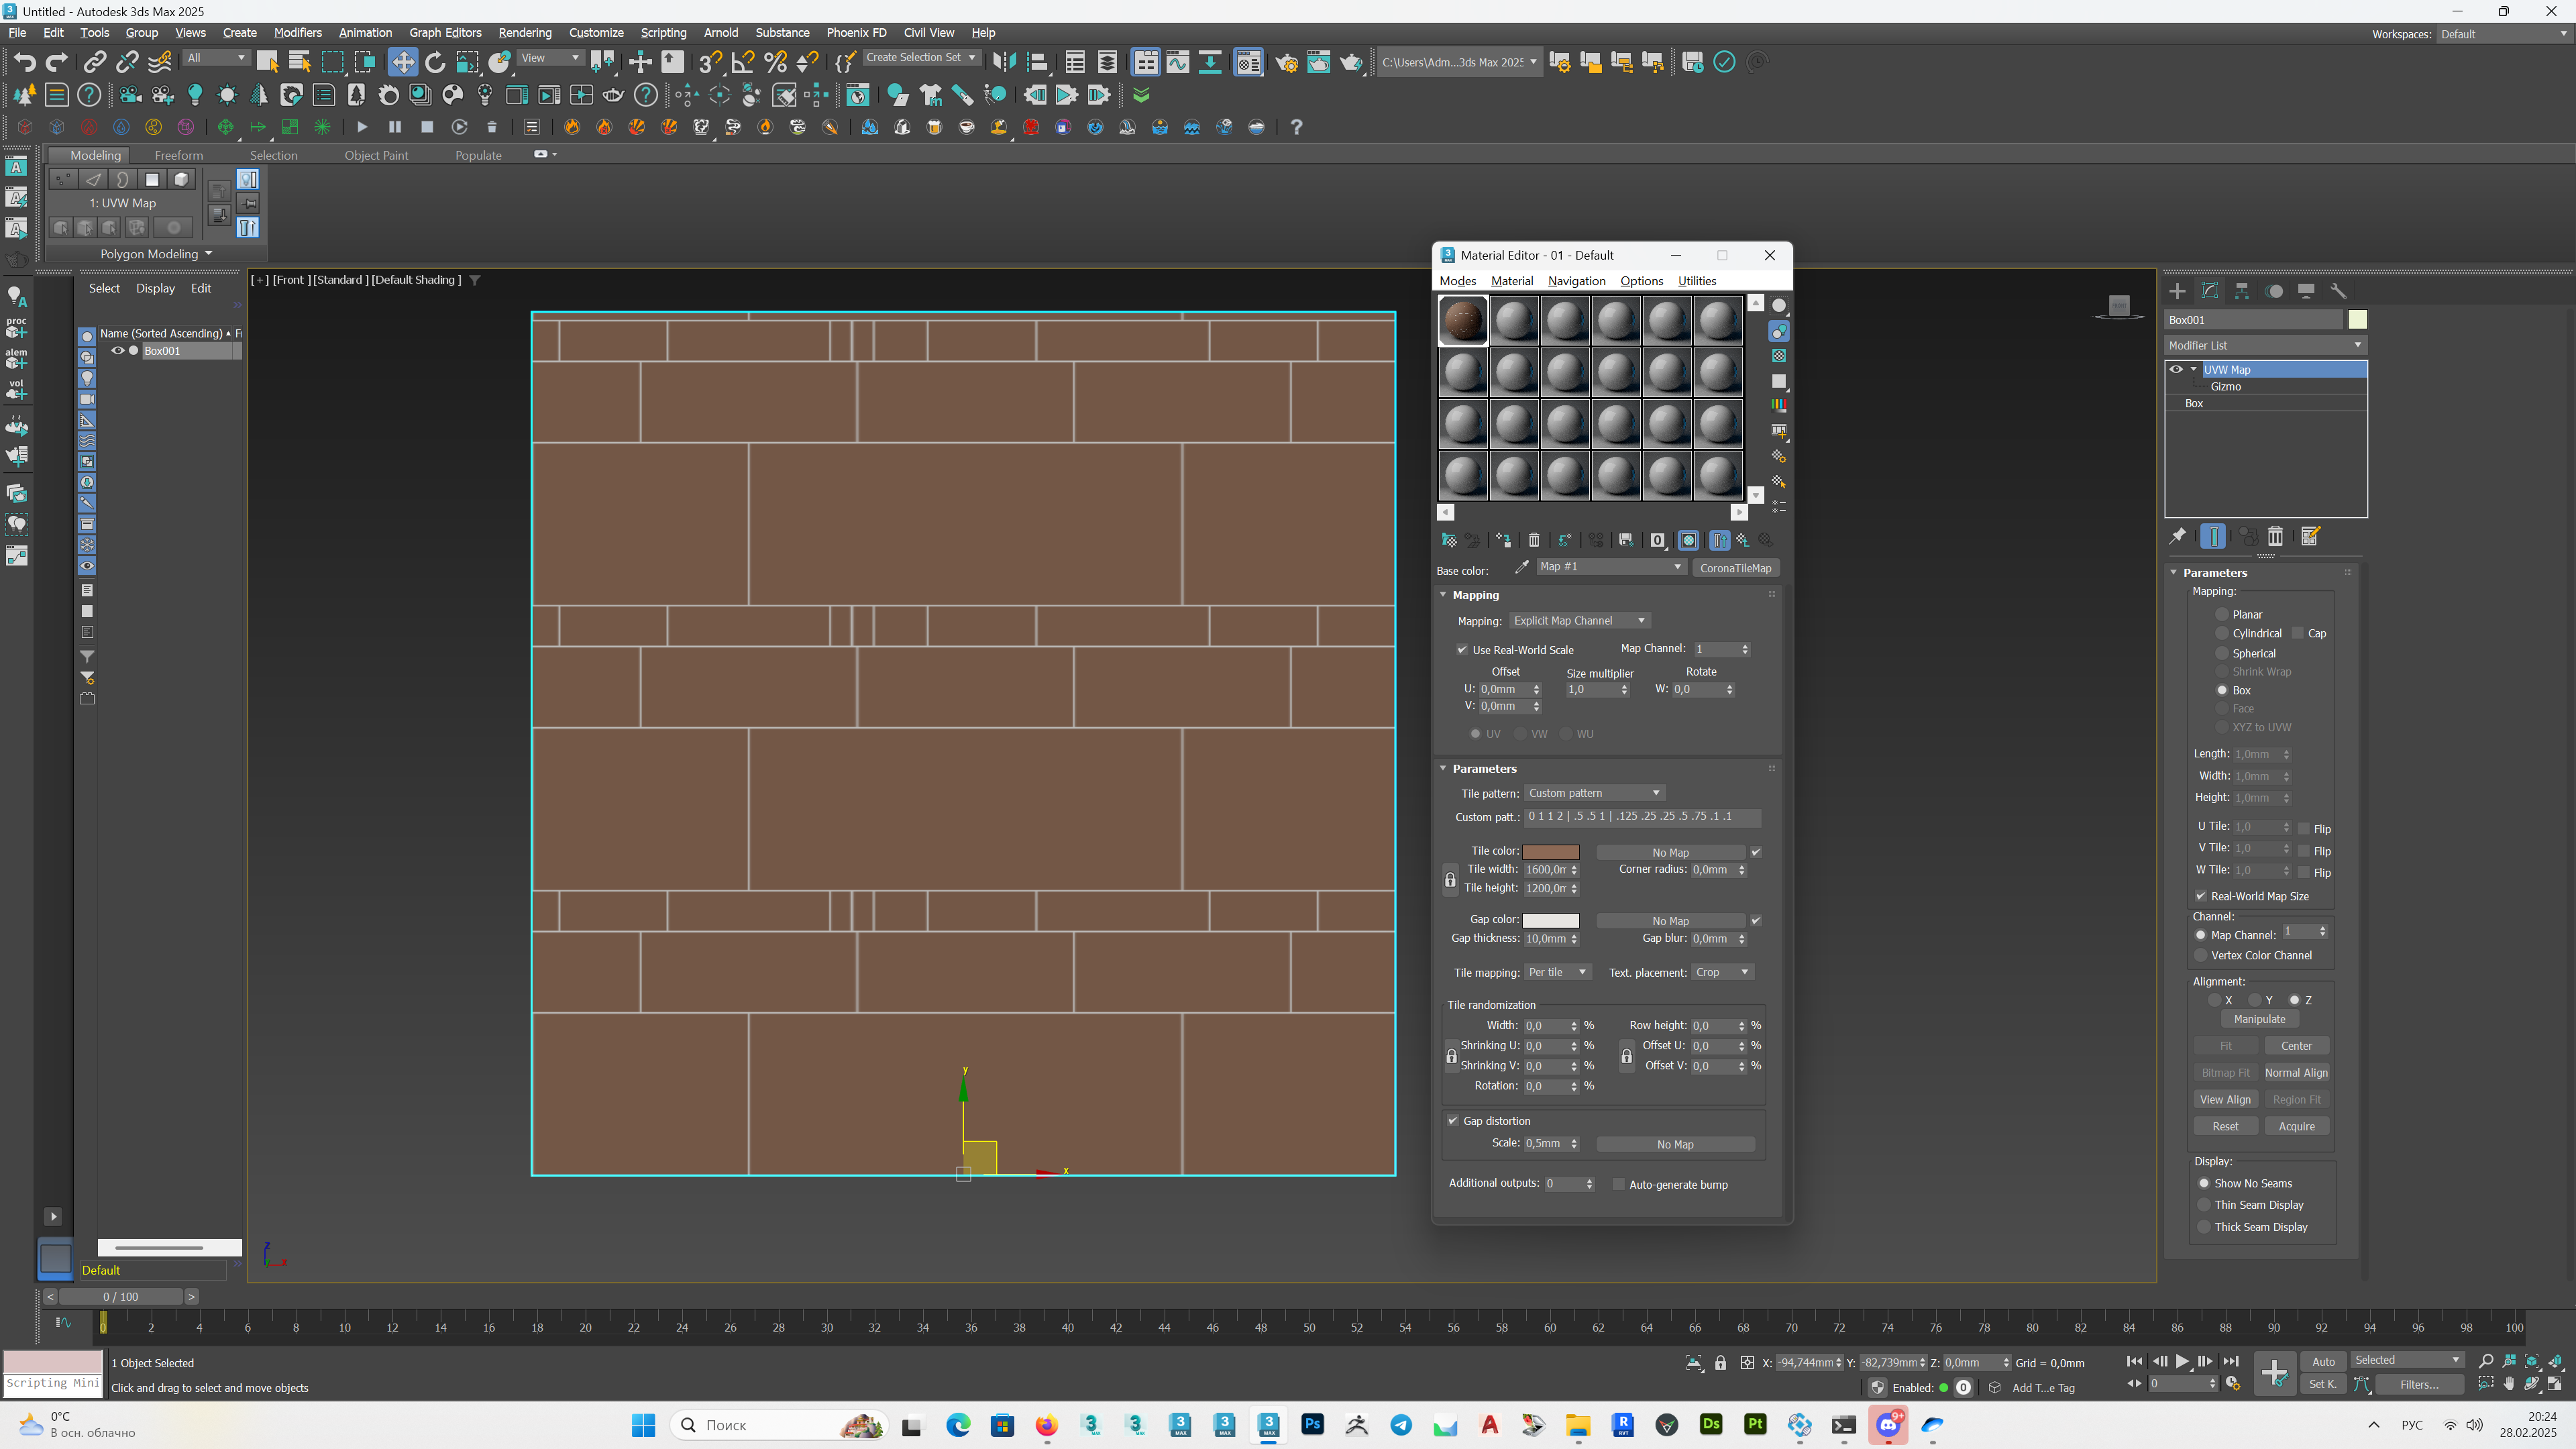Click the View Align button
The width and height of the screenshot is (2576, 1449).
pos(2225,1099)
